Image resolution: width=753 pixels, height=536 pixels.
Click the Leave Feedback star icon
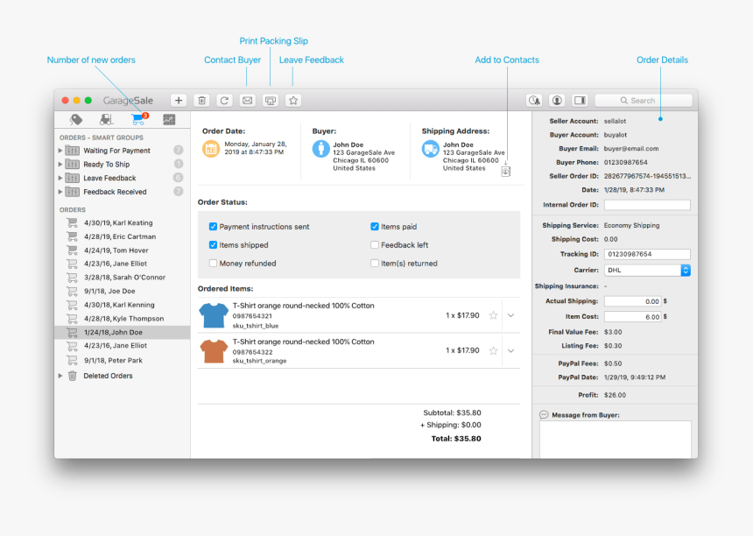pyautogui.click(x=292, y=100)
